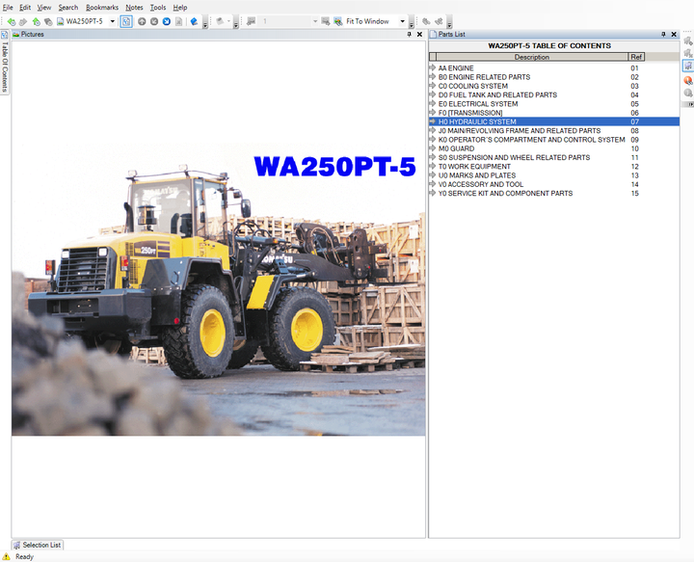Viewport: 694px width, 562px height.
Task: Select M0 GUARD entry
Action: [x=456, y=148]
